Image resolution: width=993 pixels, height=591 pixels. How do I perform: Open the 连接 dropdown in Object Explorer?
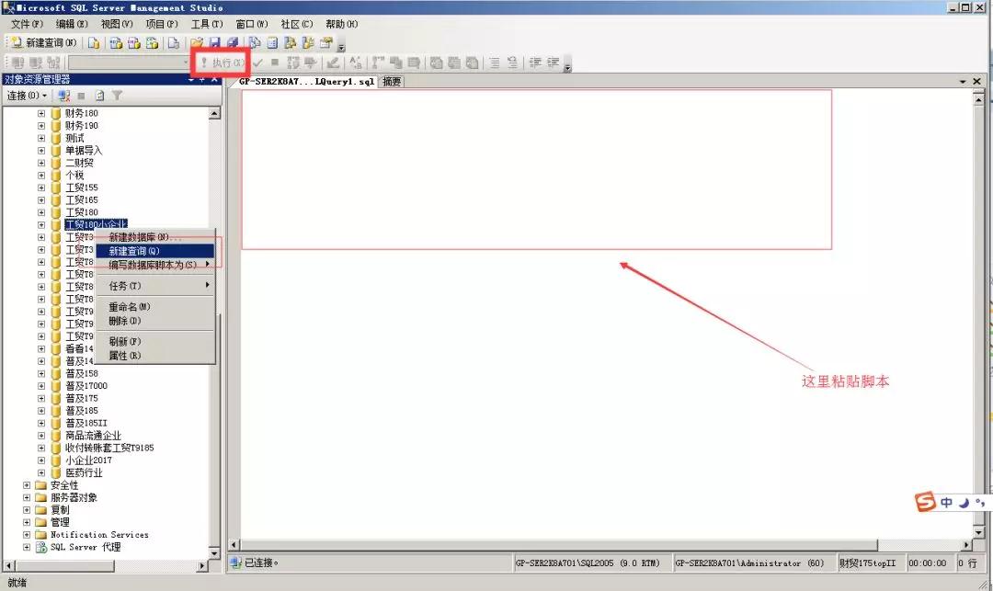pos(27,95)
